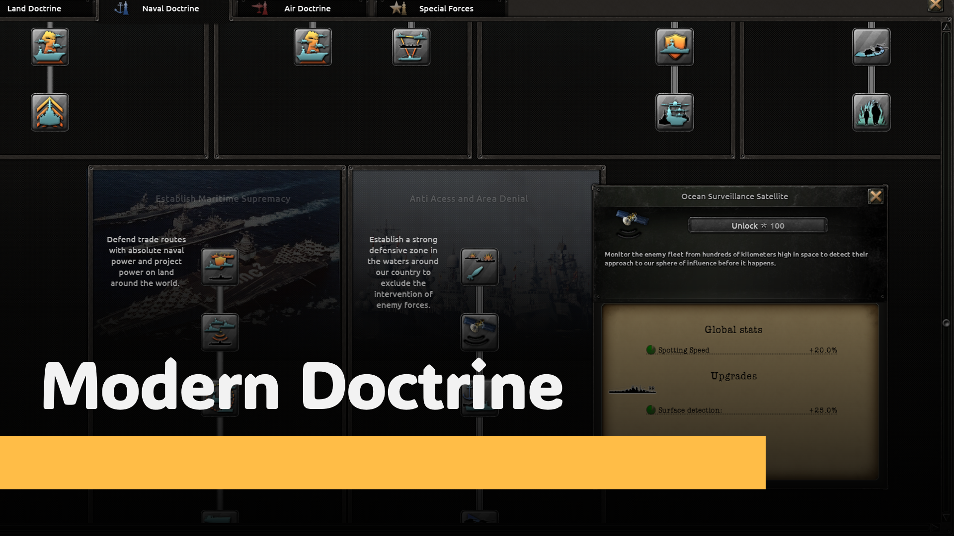Screen dimensions: 954x536
Task: Select the aircraft convoy raiding doctrine icon
Action: pos(411,47)
